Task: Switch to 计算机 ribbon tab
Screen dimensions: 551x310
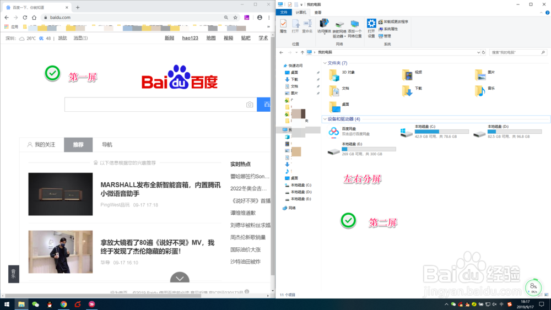Action: 301,13
